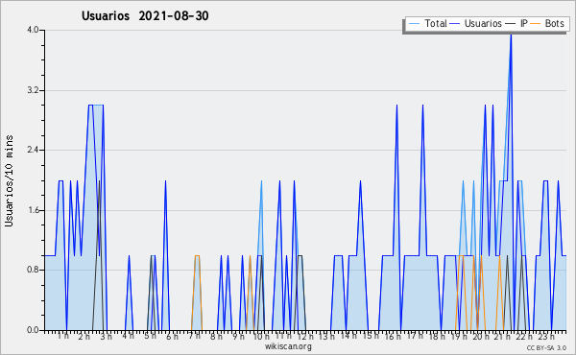The width and height of the screenshot is (576, 355).
Task: Click the light blue Total legend line
Action: (x=414, y=24)
